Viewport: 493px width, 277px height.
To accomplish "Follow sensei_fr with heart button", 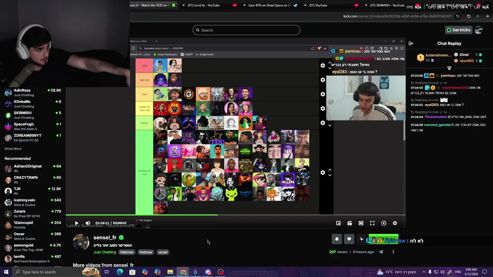I will [349, 239].
